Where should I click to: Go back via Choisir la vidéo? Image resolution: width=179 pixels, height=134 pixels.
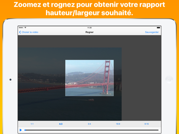[x=30, y=32]
